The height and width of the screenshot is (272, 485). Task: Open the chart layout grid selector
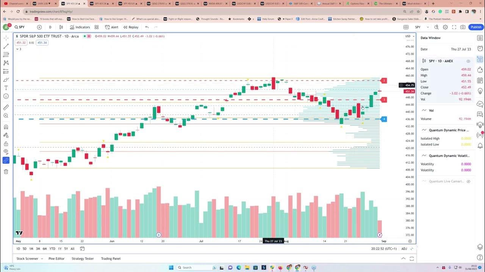coord(406,27)
